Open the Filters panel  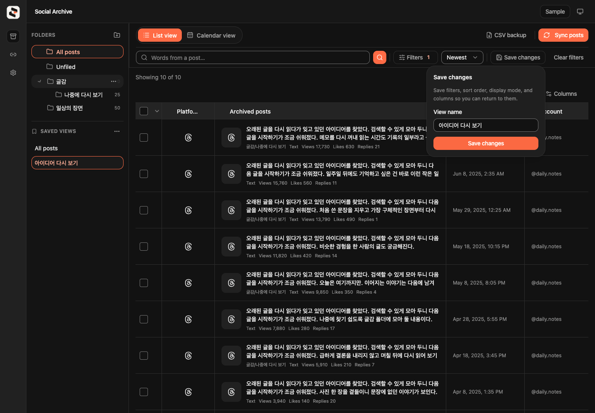tap(415, 57)
